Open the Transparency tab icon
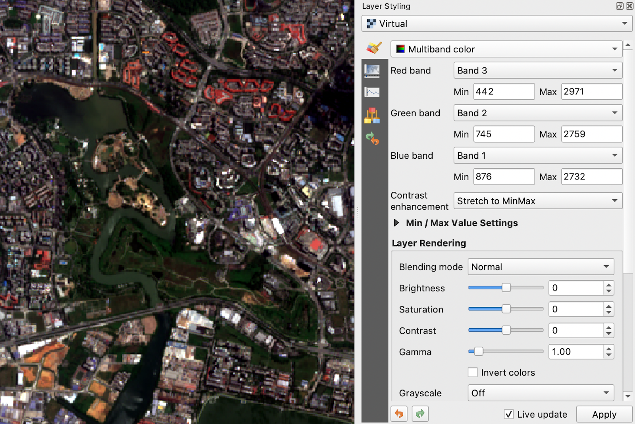Image resolution: width=635 pixels, height=424 pixels. click(x=372, y=71)
